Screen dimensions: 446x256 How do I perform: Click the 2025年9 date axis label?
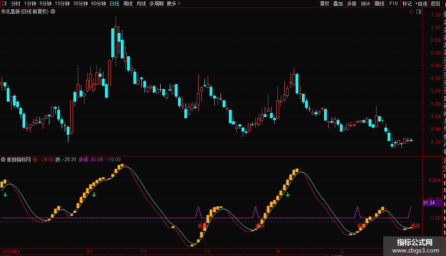point(11,251)
